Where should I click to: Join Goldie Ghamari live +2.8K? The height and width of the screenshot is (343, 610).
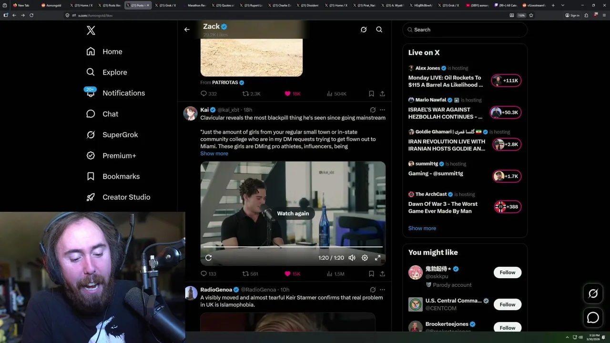click(507, 144)
